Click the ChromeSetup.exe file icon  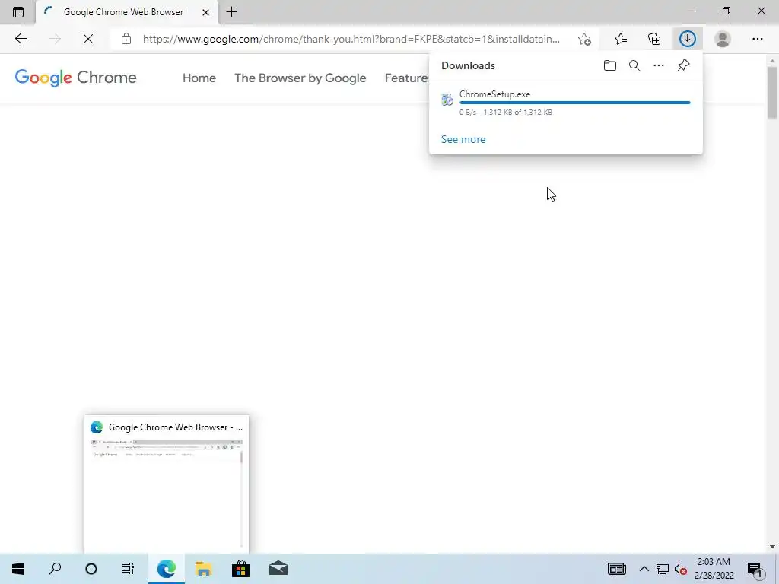(447, 100)
